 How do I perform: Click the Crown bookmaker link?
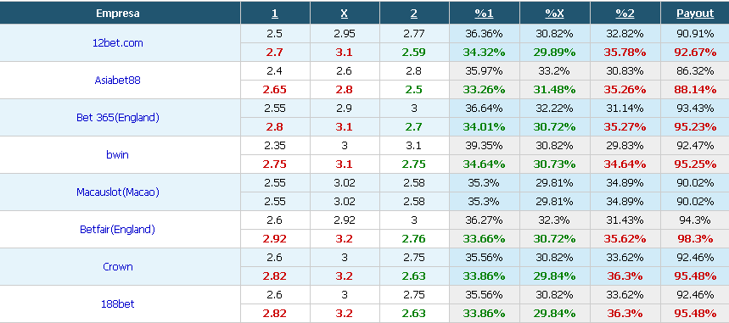click(x=118, y=267)
